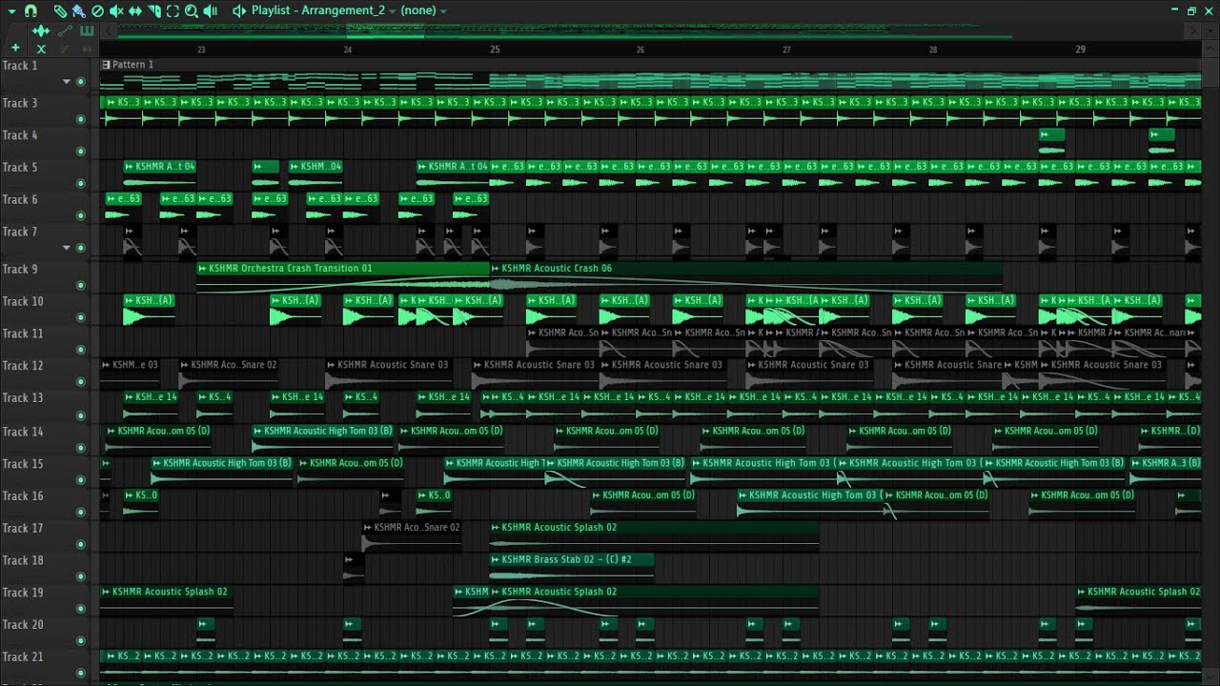The image size is (1220, 686).
Task: Select the Paint brush tool
Action: coord(78,11)
